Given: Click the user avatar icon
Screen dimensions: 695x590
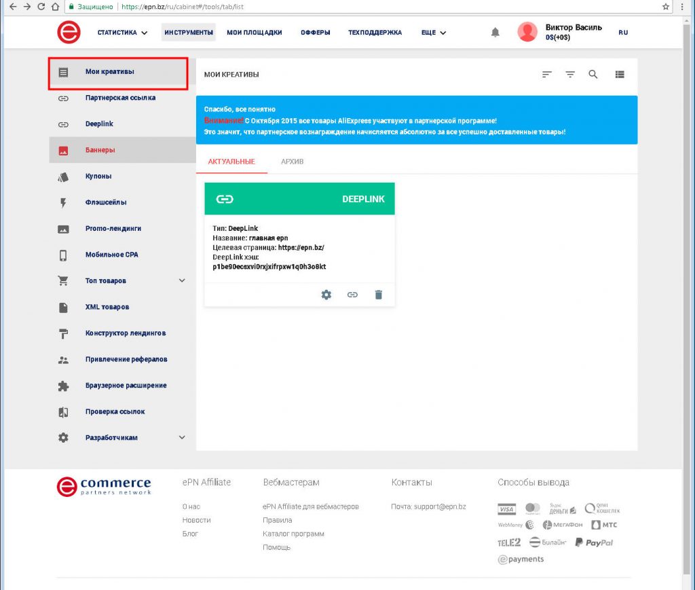Looking at the screenshot, I should pos(527,32).
